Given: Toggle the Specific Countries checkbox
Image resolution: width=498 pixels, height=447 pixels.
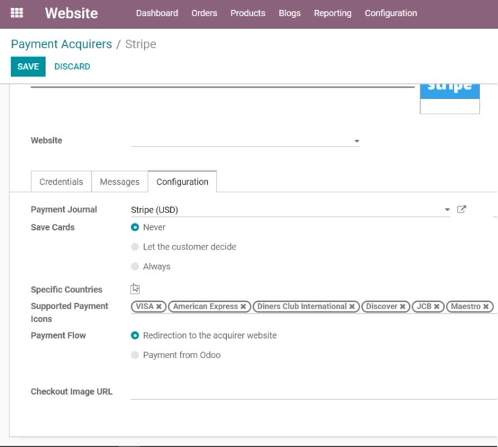Looking at the screenshot, I should click(135, 289).
